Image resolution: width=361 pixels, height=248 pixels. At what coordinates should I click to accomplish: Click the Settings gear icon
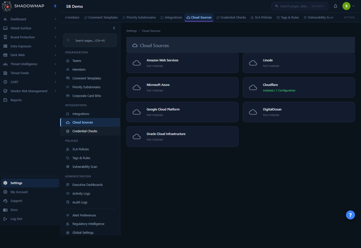[x=5, y=183]
